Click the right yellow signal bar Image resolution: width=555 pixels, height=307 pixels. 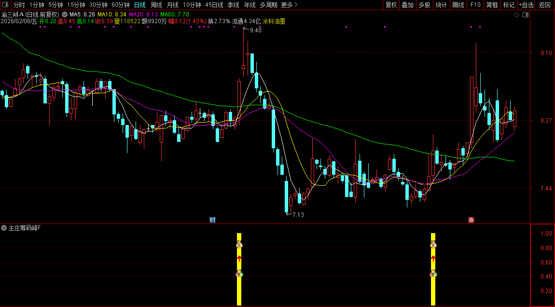(x=433, y=269)
